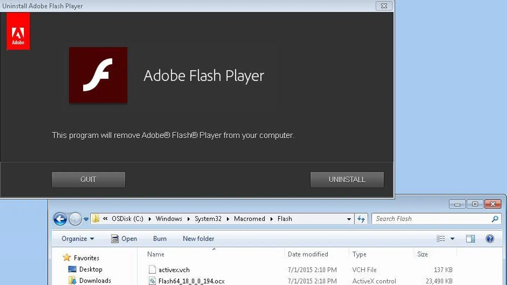Viewport: 507px width, 285px height.
Task: Click the Favorites star icon
Action: coord(67,258)
